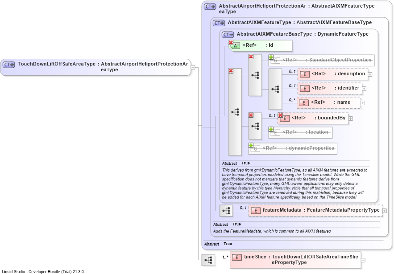This screenshot has width=394, height=274.
Task: Click green plus marker on dynamicProperties
Action: (251, 145)
